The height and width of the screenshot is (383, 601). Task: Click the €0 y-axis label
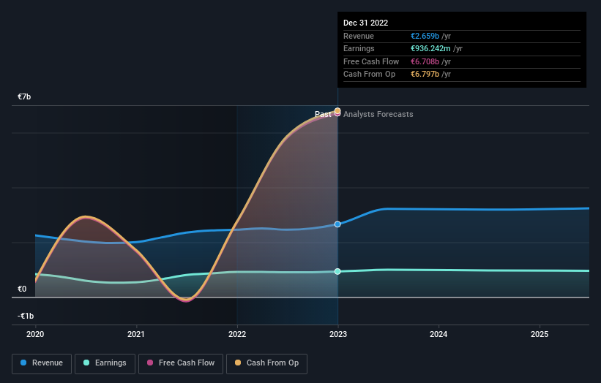point(22,289)
